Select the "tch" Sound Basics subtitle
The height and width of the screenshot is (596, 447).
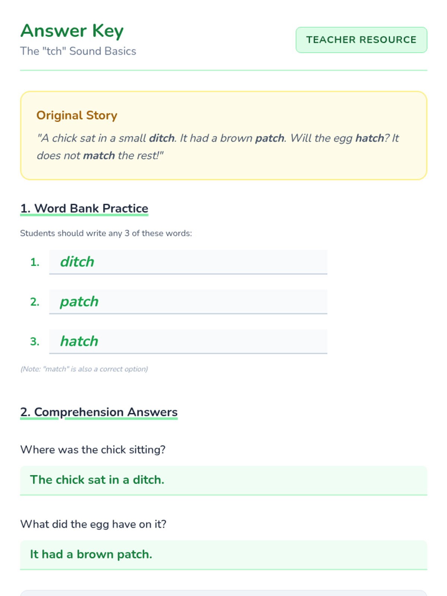tap(78, 51)
